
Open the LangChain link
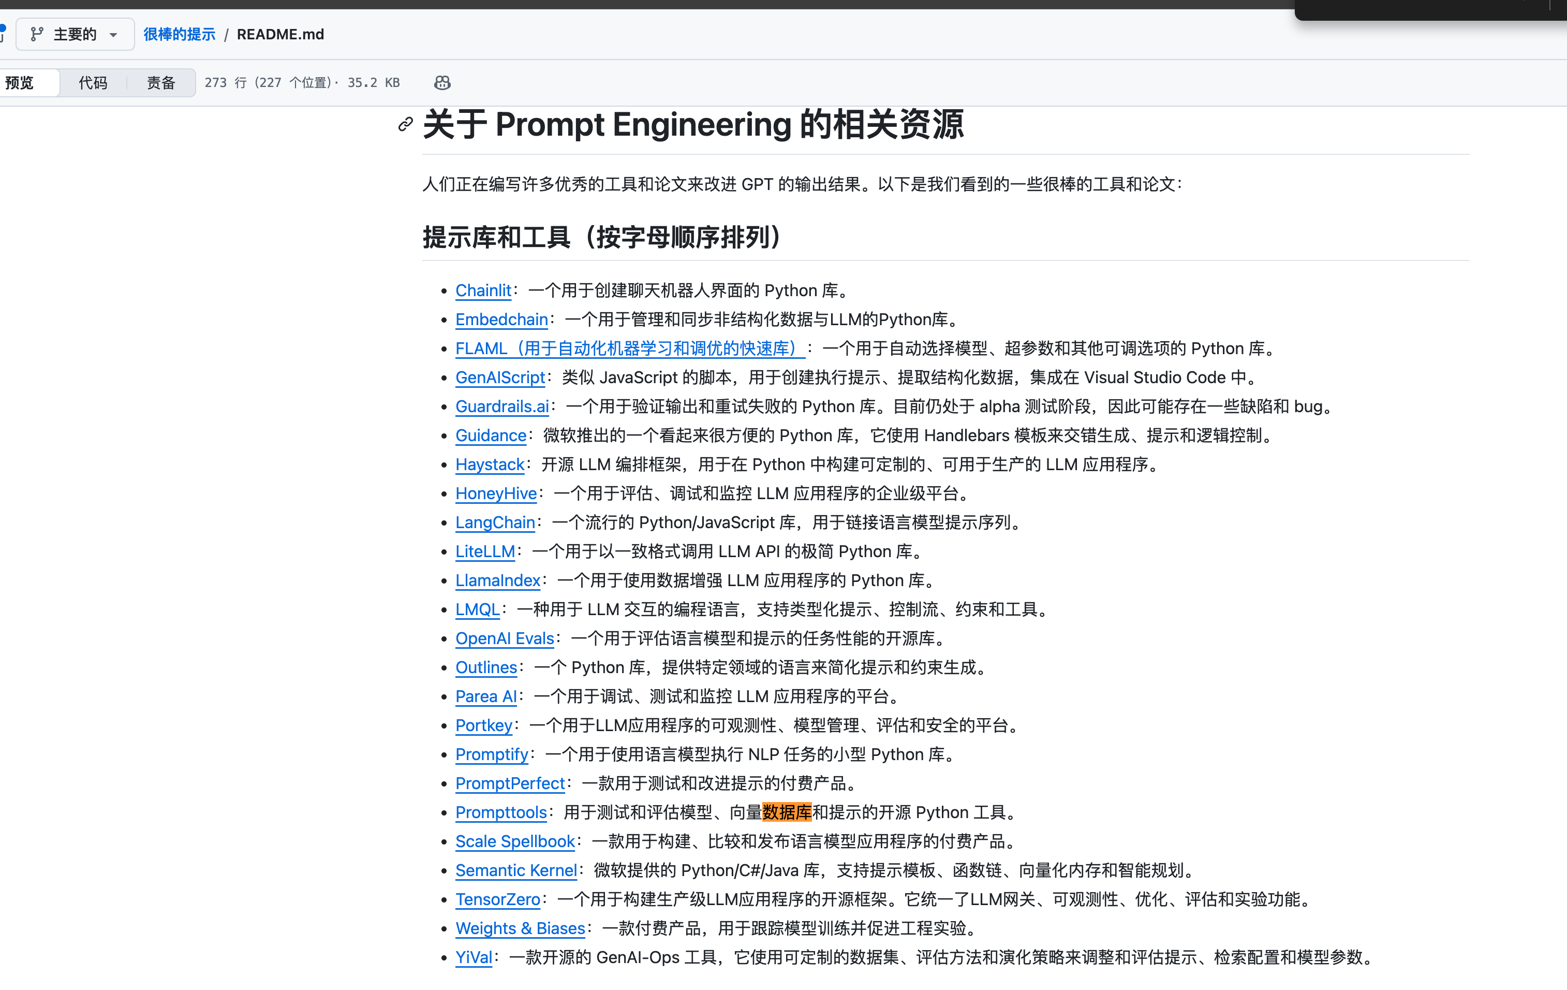(x=495, y=522)
